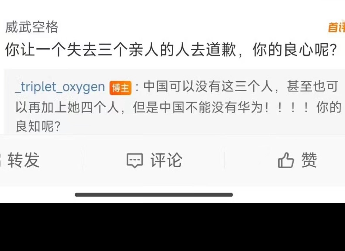Open 威武空格 user profile
Viewport: 345px width, 251px height.
(32, 27)
